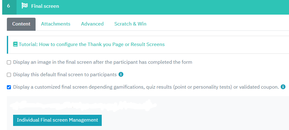Go to the Scratch & Win tab

pyautogui.click(x=130, y=24)
